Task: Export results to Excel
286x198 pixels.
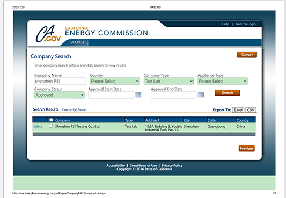Action: point(238,110)
